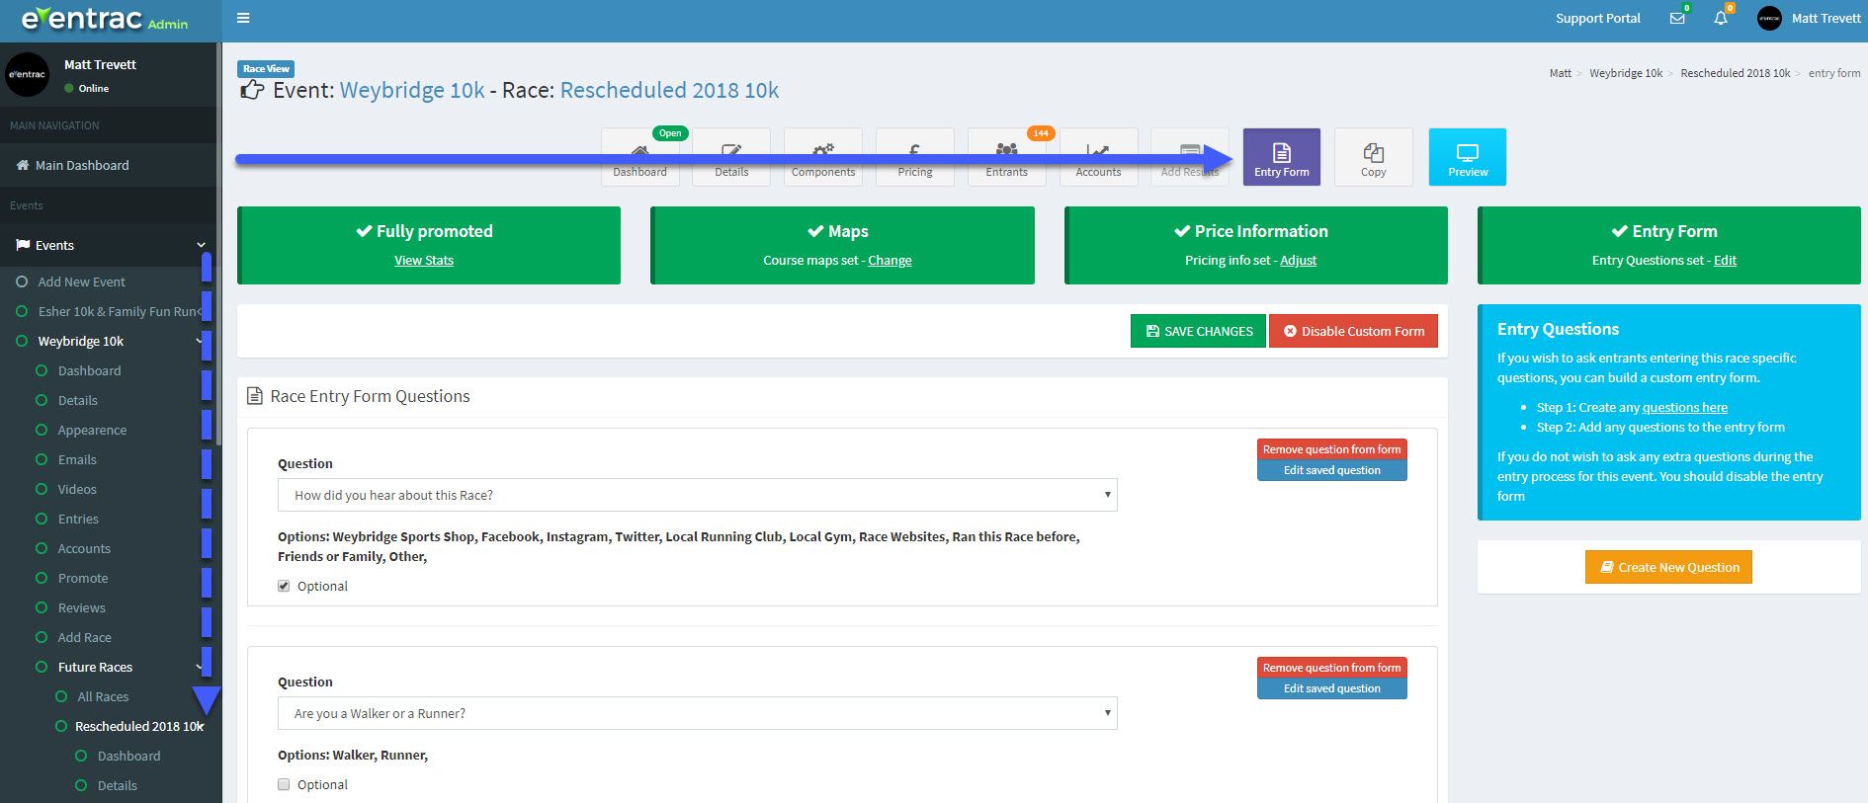Remove the first question from form
The width and height of the screenshot is (1868, 803).
[x=1331, y=449]
